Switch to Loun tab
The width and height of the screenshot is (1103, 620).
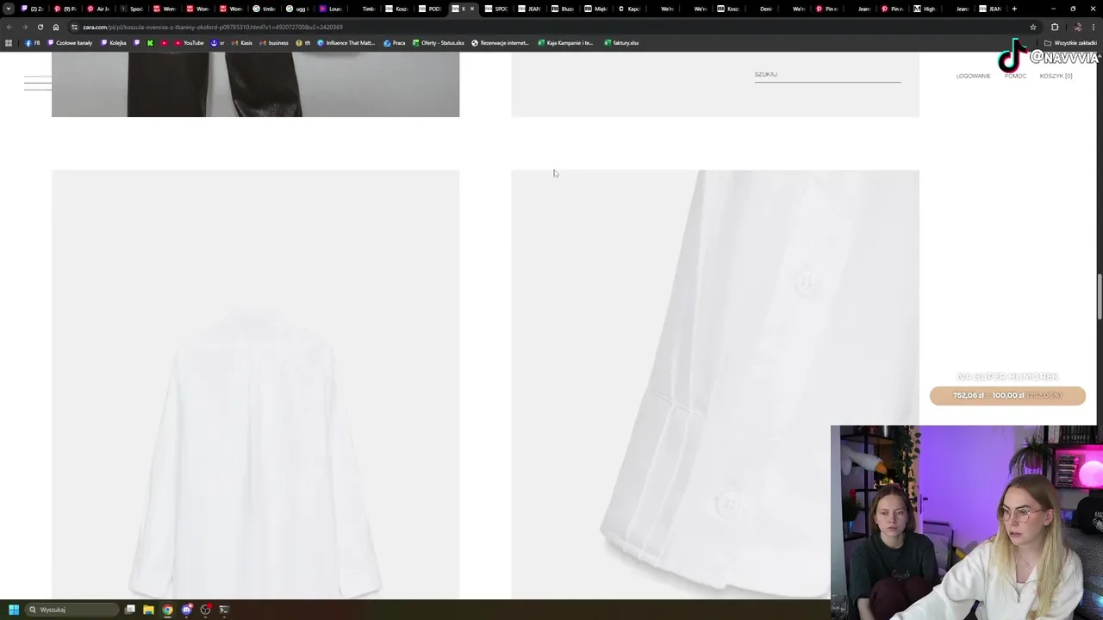(331, 9)
